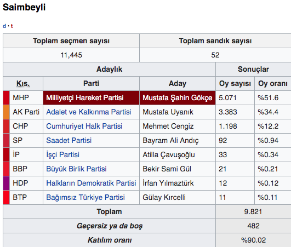
Task: Click the BTP bright red swatch
Action: [x=7, y=197]
